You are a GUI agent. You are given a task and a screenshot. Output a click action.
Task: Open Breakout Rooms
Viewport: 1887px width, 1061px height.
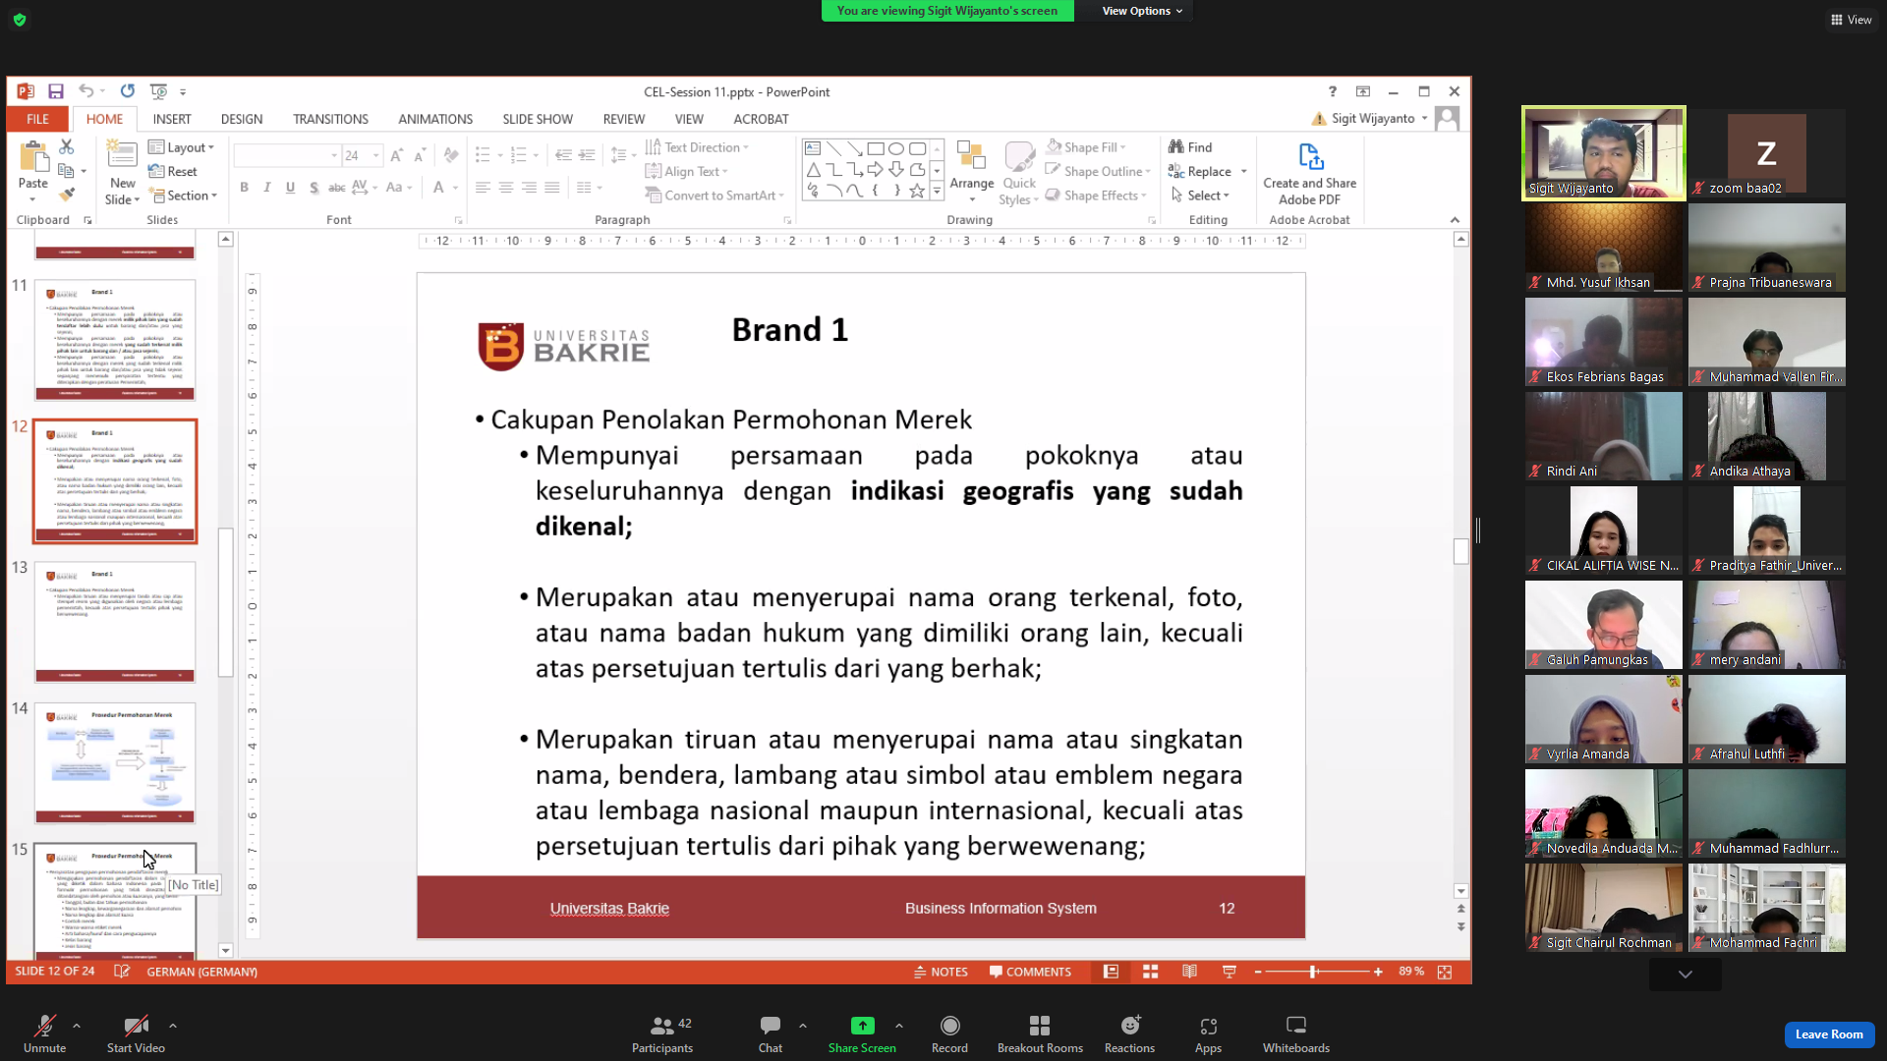(x=1040, y=1034)
